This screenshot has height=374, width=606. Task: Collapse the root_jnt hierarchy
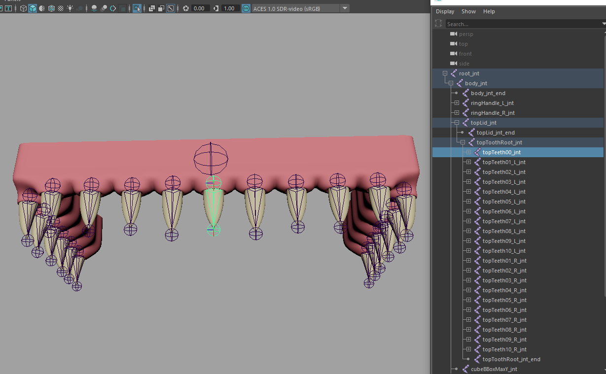tap(445, 73)
